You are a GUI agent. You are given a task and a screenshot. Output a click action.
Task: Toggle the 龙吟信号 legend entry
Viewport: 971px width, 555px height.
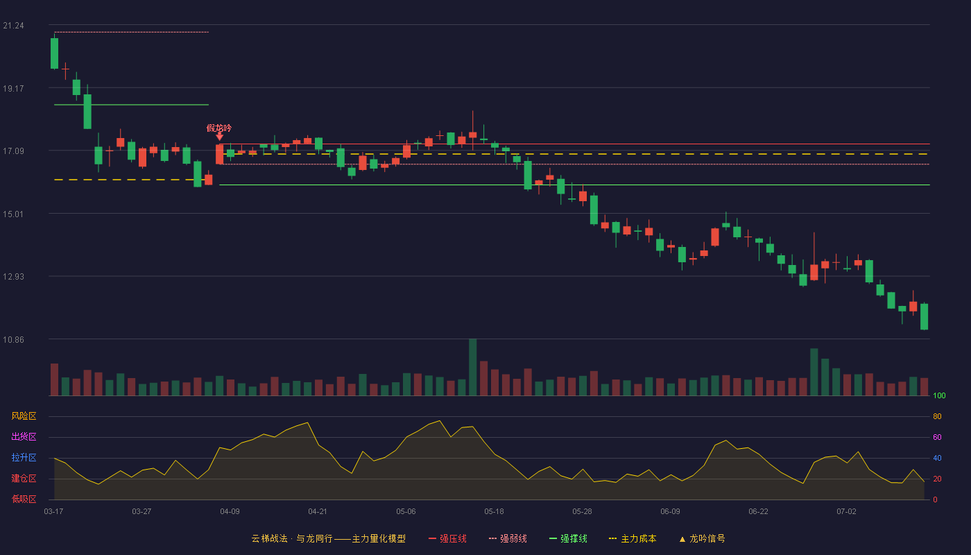click(702, 538)
